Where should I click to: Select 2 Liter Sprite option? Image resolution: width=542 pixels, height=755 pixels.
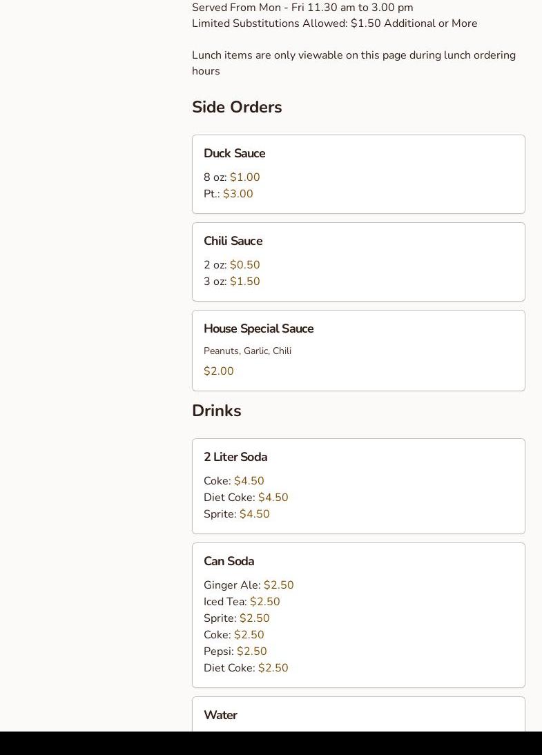pyautogui.click(x=237, y=513)
